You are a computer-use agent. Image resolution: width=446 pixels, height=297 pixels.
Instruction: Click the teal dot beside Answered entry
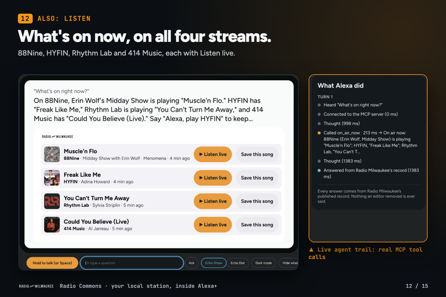(x=319, y=170)
